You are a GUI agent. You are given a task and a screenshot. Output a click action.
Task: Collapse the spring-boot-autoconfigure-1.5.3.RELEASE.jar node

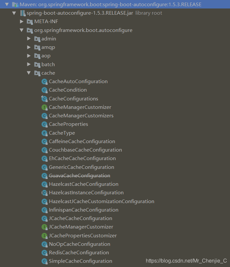coord(14,13)
